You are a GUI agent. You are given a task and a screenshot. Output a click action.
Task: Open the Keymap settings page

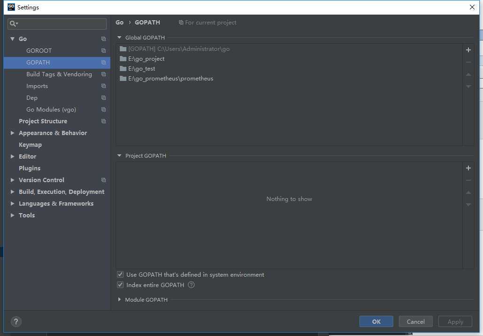click(x=30, y=144)
